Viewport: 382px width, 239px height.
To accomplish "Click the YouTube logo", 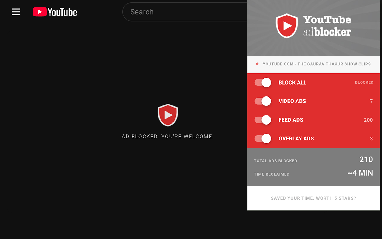I will click(55, 12).
